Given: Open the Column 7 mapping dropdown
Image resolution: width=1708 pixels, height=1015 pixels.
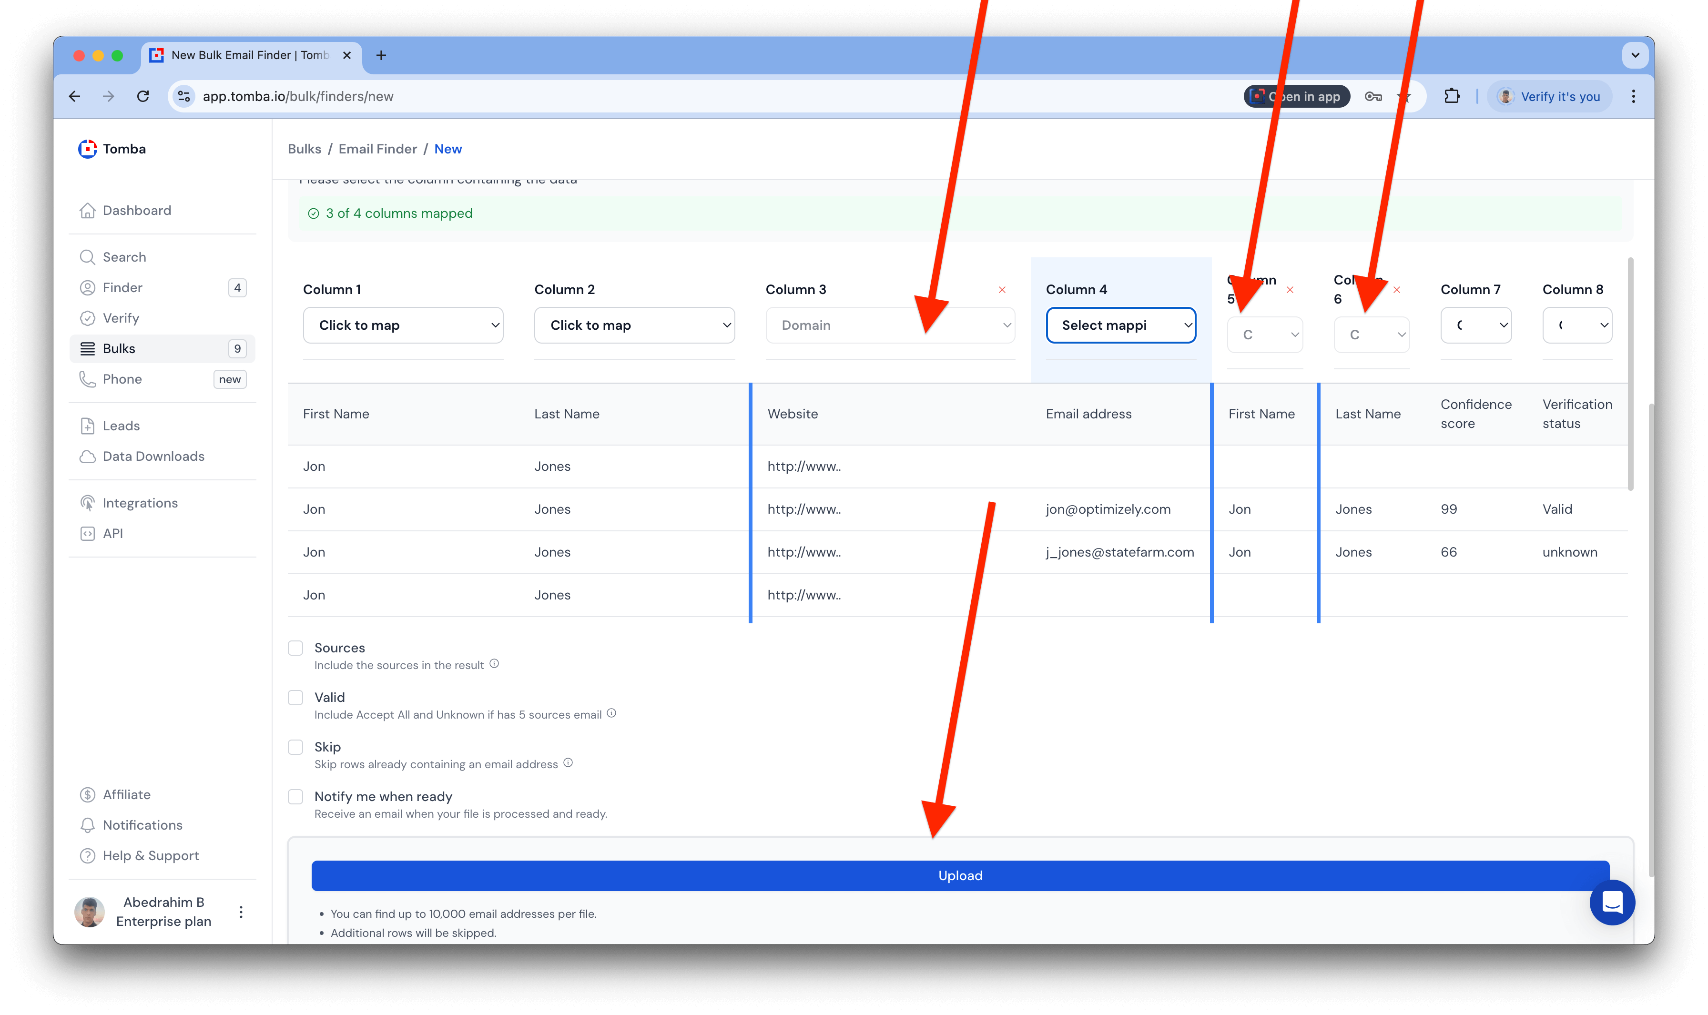Looking at the screenshot, I should coord(1476,325).
